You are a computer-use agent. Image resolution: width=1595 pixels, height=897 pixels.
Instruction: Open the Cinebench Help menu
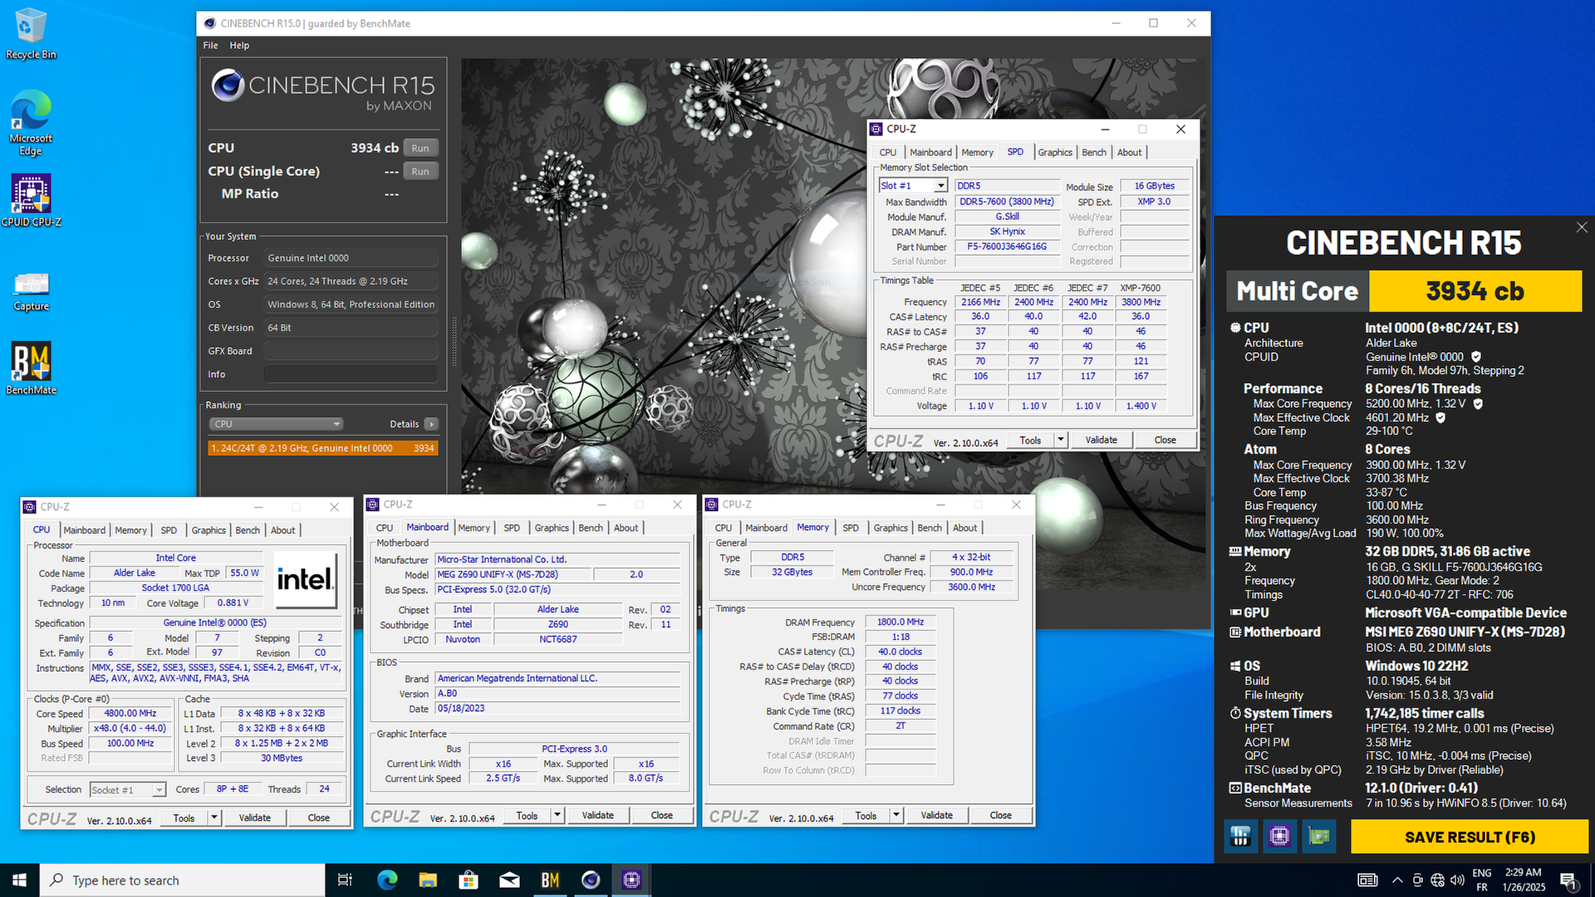pyautogui.click(x=239, y=46)
